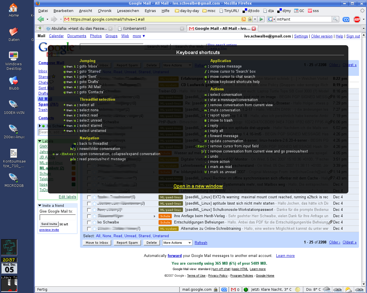Open the search engine selector G dropdown

pyautogui.click(x=271, y=19)
